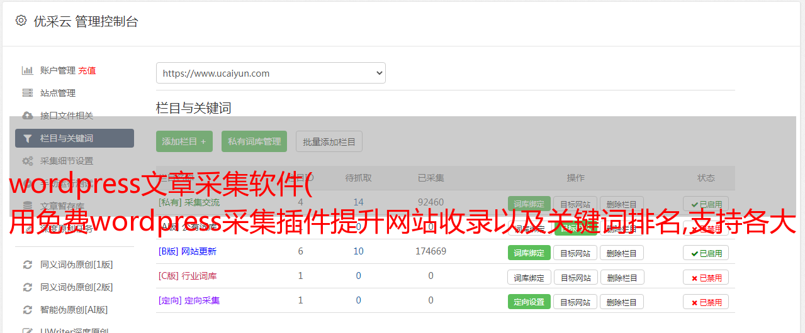
Task: Click the 状态 column header
Action: click(x=706, y=178)
